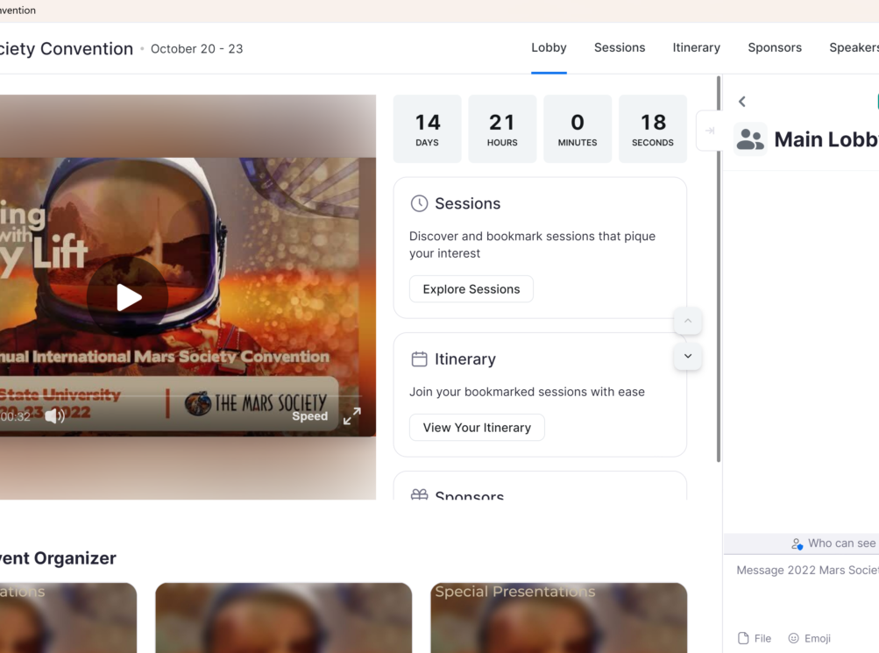This screenshot has width=879, height=653.
Task: Open the Speakers tab
Action: click(x=854, y=47)
